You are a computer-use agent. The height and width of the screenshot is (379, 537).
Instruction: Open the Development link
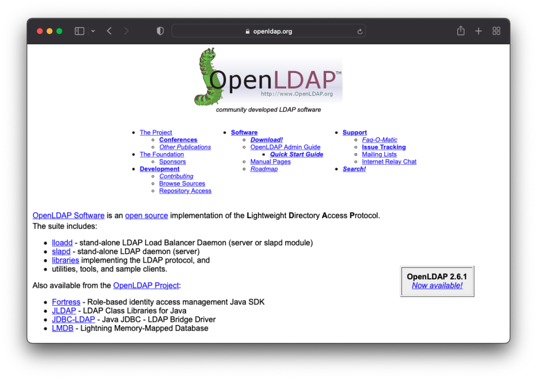(159, 169)
